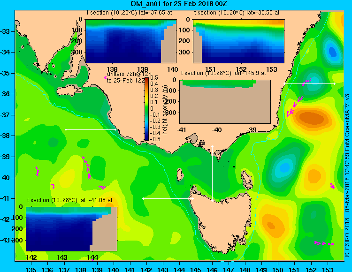
Task: Click the -0.2 tick on the color bar
Action: tap(155, 121)
